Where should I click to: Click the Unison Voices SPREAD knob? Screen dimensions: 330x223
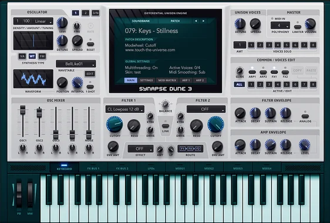[255, 23]
